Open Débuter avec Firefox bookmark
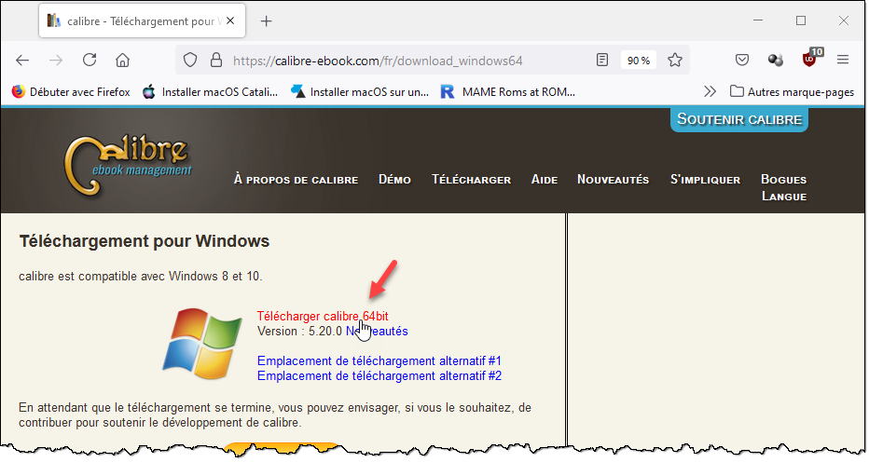Screen dimensions: 869x462 pos(71,91)
